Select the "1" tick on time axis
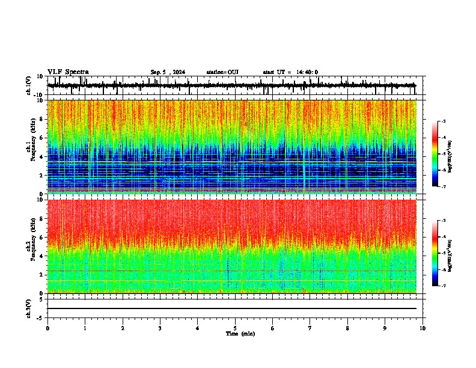The height and width of the screenshot is (368, 476). point(85,328)
